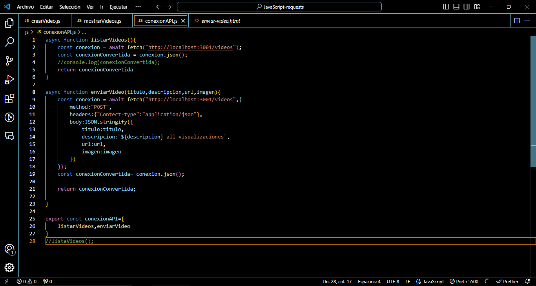Change indentation via Espacios: 4

coord(369,281)
